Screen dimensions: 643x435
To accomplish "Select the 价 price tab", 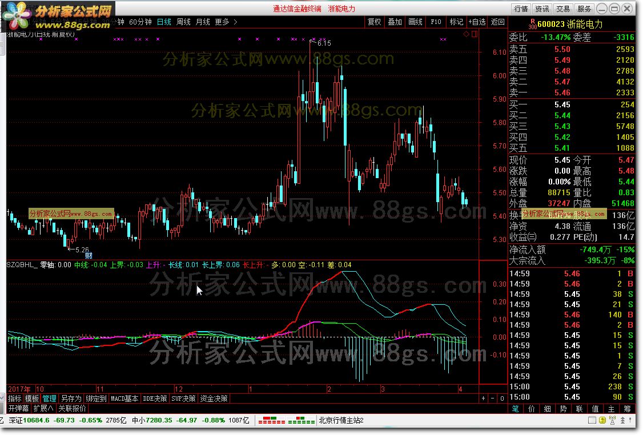I will point(532,408).
